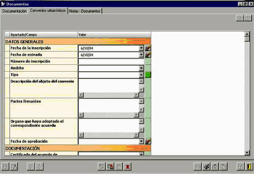Click inside the Organo que haya adoptado text area
The image size is (254, 174).
pos(108,126)
